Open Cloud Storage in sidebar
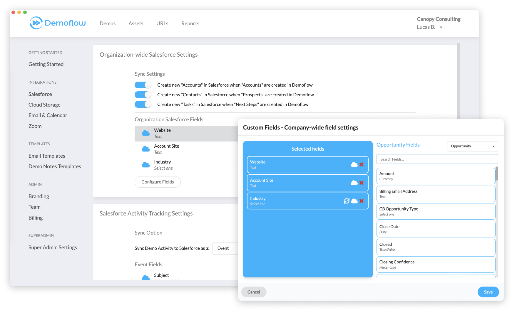The height and width of the screenshot is (315, 512). (44, 105)
